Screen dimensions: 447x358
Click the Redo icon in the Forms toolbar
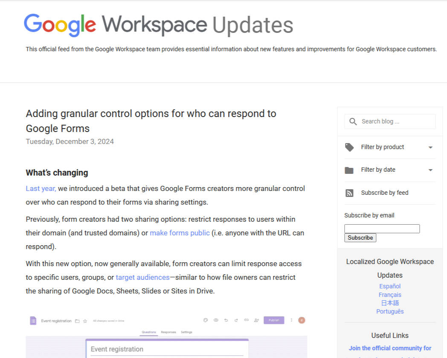[236, 320]
